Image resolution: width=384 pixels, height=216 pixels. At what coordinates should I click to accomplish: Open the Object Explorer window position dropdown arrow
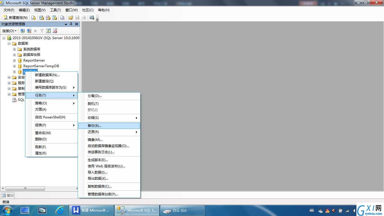click(66, 24)
